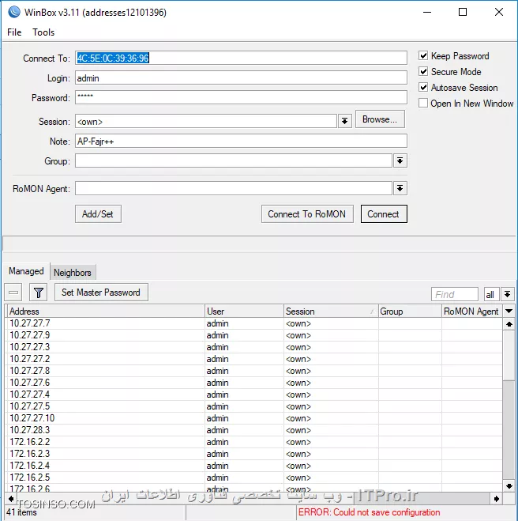Open the Tools menu
This screenshot has height=521, width=518.
point(43,32)
